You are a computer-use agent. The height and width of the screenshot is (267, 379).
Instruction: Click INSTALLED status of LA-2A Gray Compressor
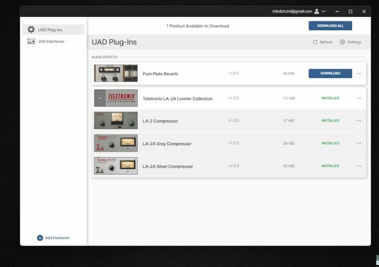point(330,143)
